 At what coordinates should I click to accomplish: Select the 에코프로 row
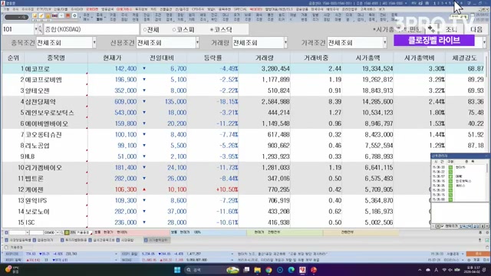(x=244, y=68)
